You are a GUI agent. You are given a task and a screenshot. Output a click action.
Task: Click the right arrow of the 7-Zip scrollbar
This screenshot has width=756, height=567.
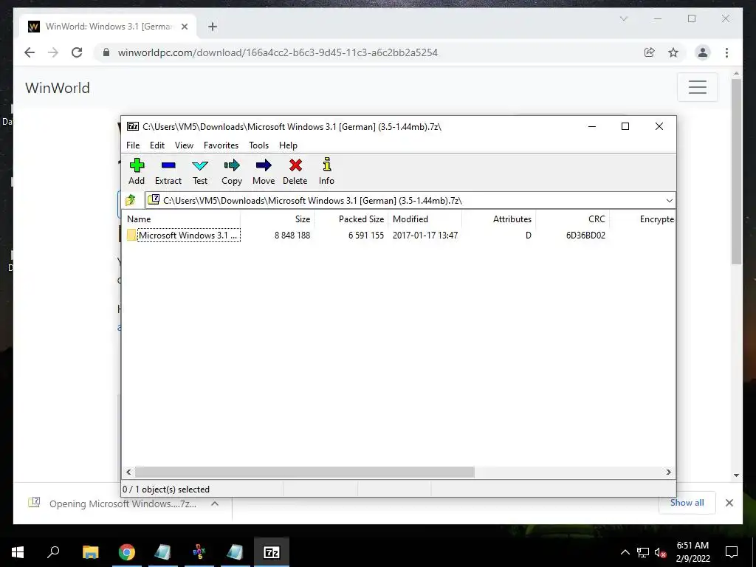point(668,472)
